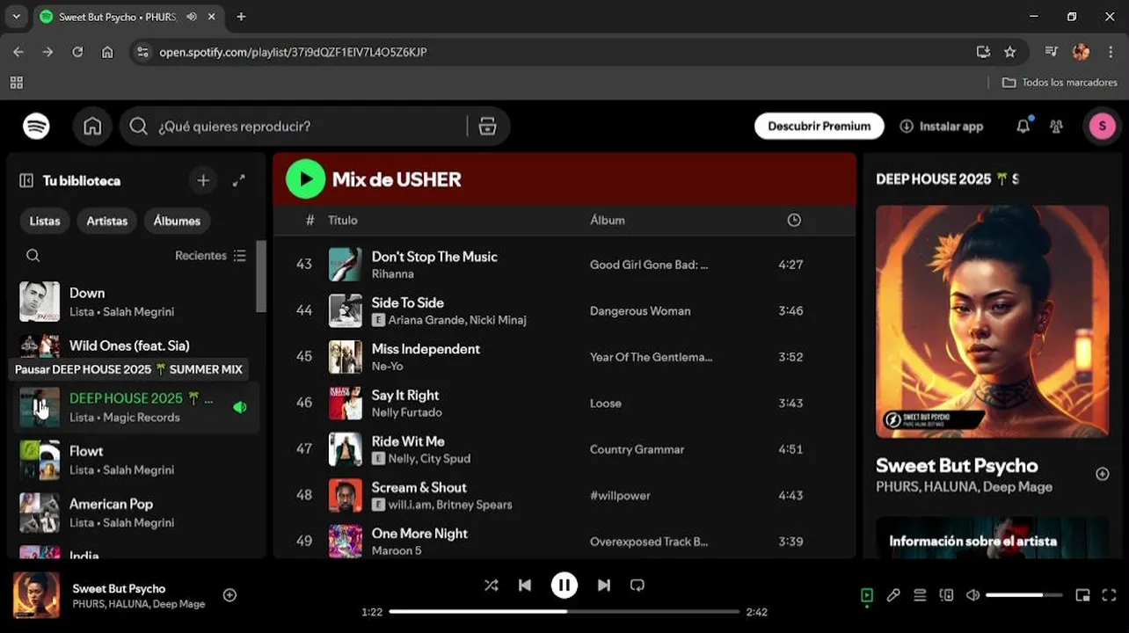1129x633 pixels.
Task: Click the library sidebar scrollbar
Action: 261,276
